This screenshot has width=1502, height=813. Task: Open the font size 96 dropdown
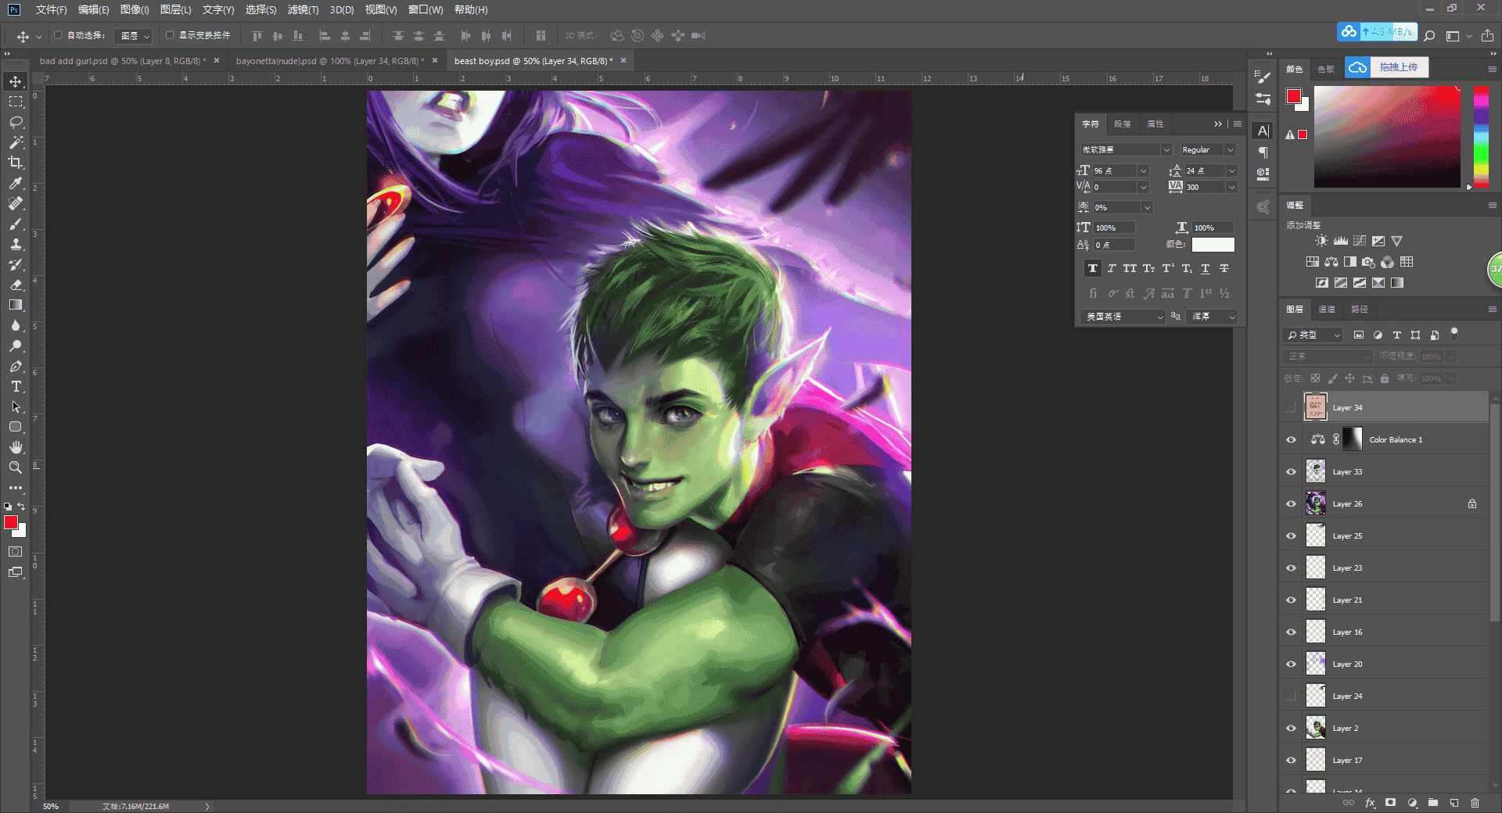point(1143,170)
